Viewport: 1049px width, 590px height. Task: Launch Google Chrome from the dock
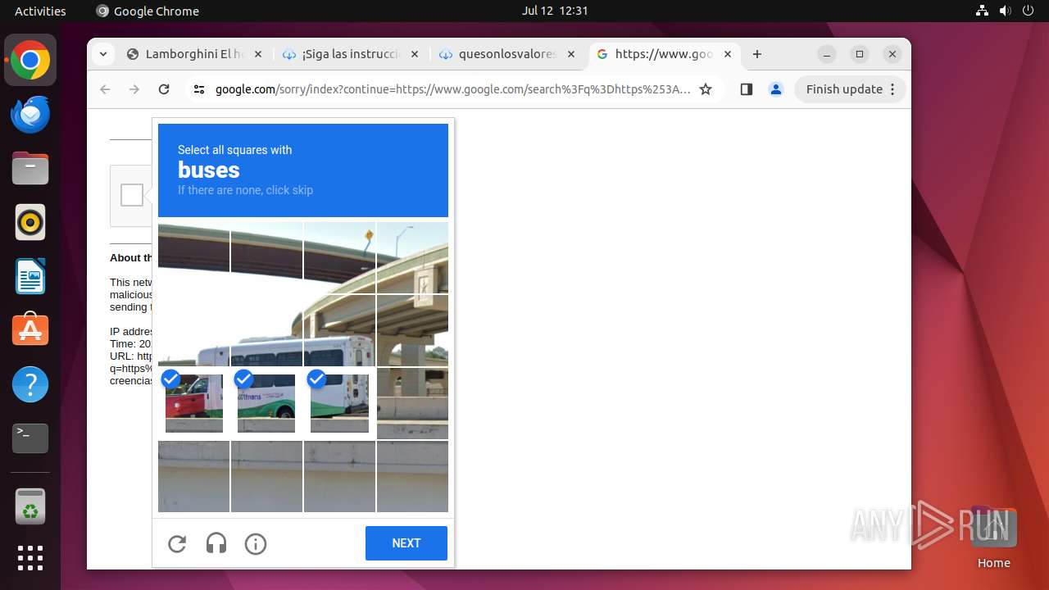click(30, 60)
